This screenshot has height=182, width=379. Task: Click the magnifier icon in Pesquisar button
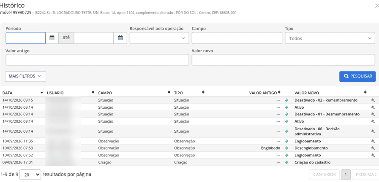click(x=346, y=76)
